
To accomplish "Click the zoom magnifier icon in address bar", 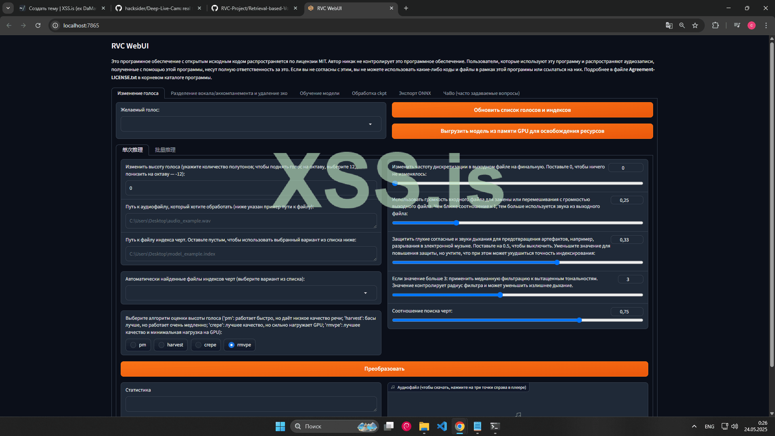I will pyautogui.click(x=682, y=25).
